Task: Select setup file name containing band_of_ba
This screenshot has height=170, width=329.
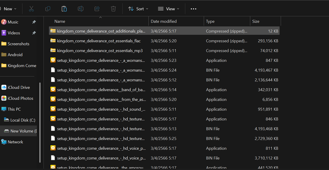Action: point(101,90)
